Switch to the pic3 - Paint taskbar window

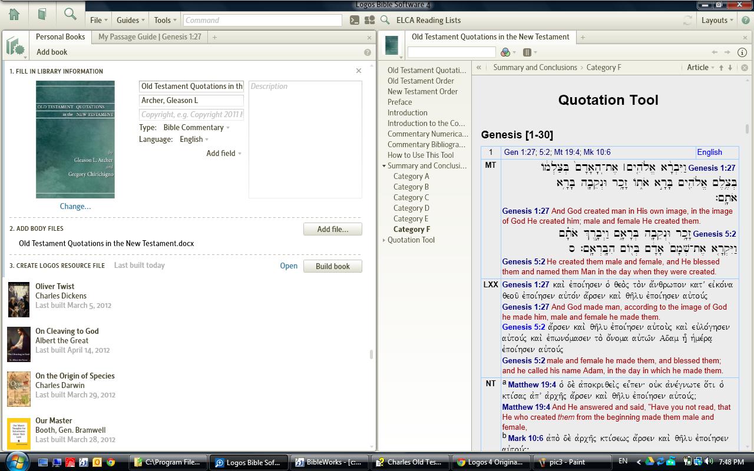pos(572,462)
